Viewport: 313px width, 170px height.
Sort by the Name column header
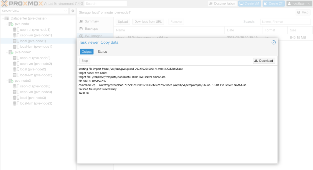coord(169,30)
